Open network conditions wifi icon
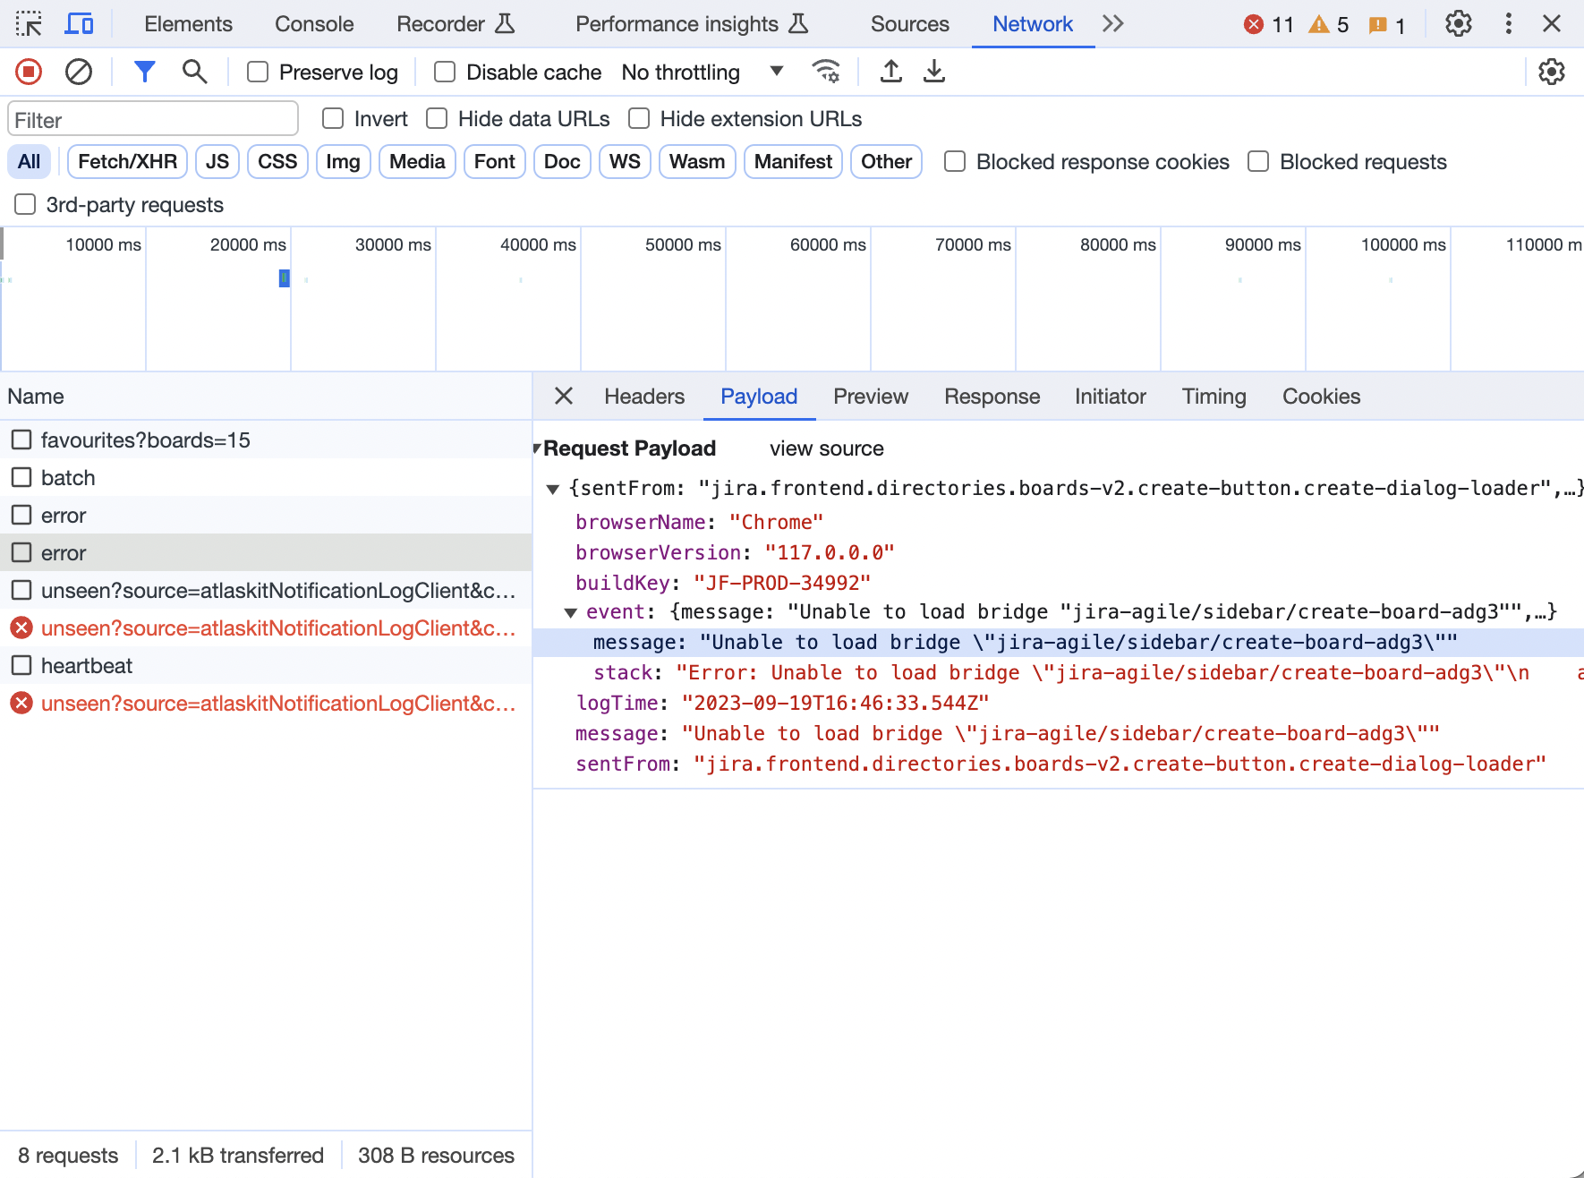Viewport: 1584px width, 1178px height. pos(825,72)
